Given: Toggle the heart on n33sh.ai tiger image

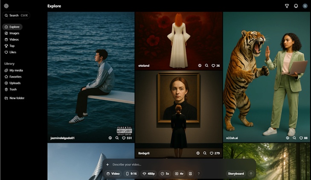Looking at the screenshot, I should (x=300, y=138).
